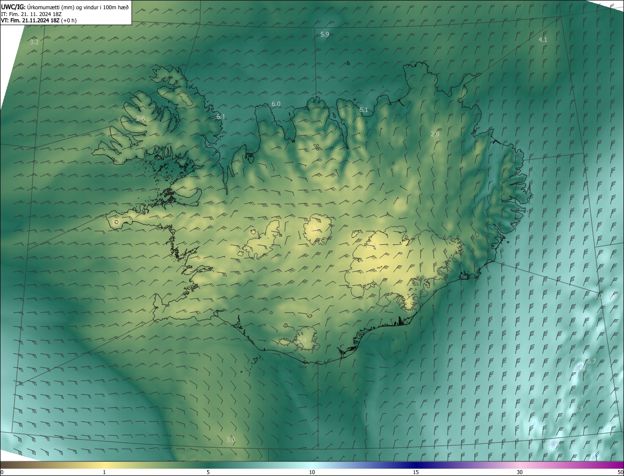624x476 pixels.
Task: Click the 'VT: Fim. 21.11.2024 18Z (+0 h)' line
Action: pyautogui.click(x=39, y=21)
